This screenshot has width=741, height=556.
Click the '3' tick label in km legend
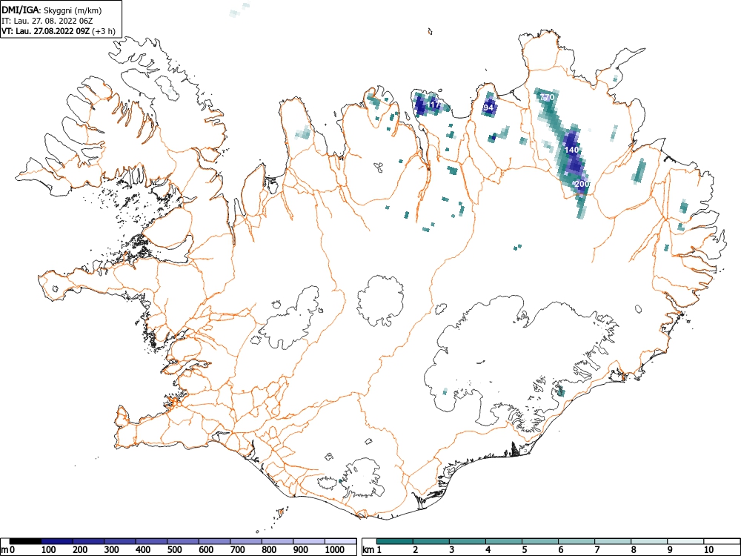[x=452, y=550]
